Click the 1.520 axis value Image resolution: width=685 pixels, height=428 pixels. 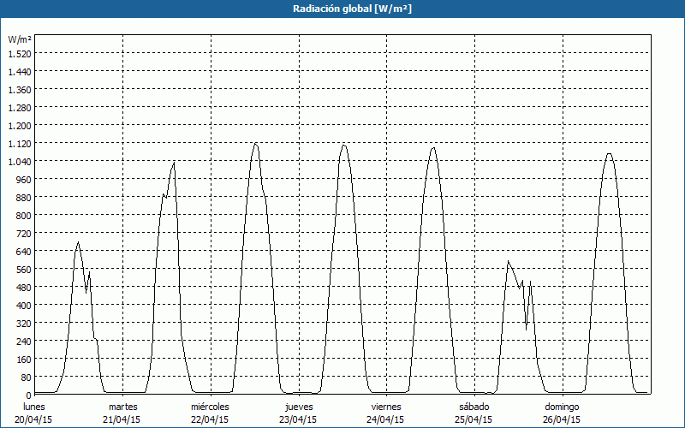coord(20,53)
